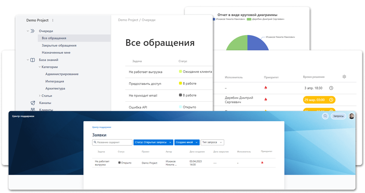Click the Запросы button in header
This screenshot has height=193, width=365.
(x=338, y=116)
